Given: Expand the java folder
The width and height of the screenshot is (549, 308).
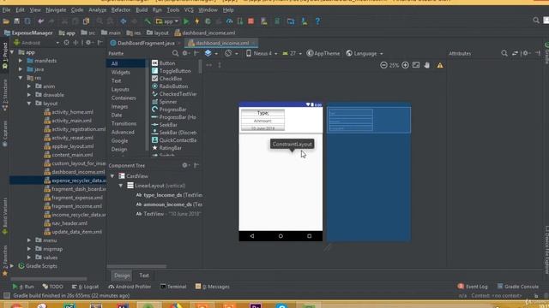Looking at the screenshot, I should click(x=21, y=69).
